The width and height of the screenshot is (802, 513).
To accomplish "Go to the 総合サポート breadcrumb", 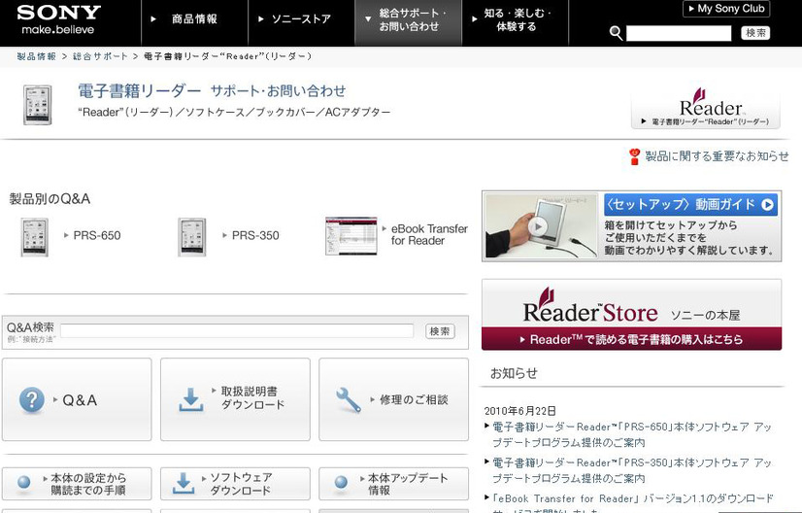I will pyautogui.click(x=100, y=56).
